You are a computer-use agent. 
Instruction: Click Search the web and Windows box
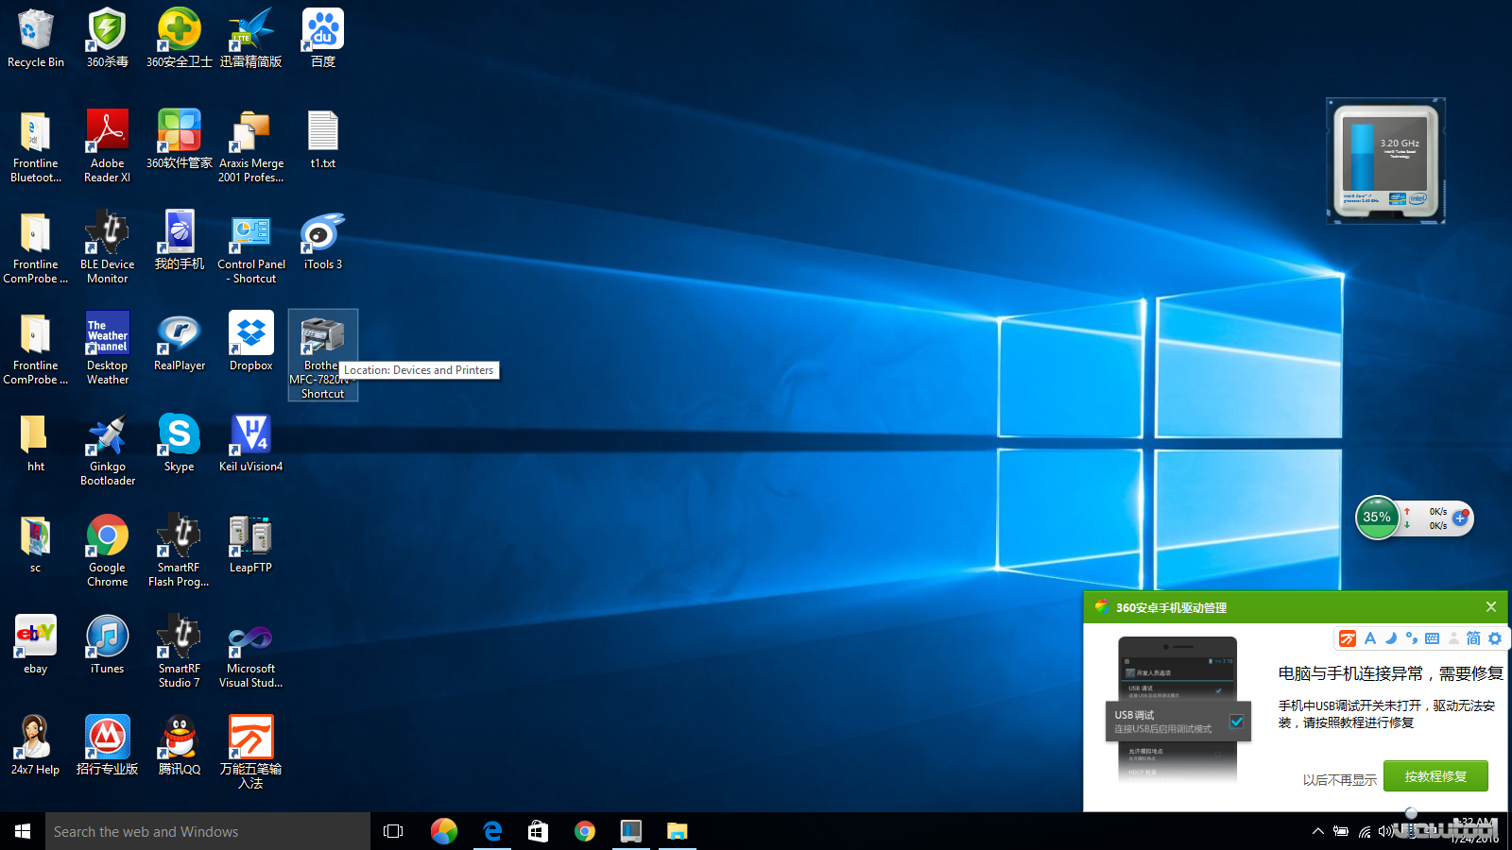point(208,831)
